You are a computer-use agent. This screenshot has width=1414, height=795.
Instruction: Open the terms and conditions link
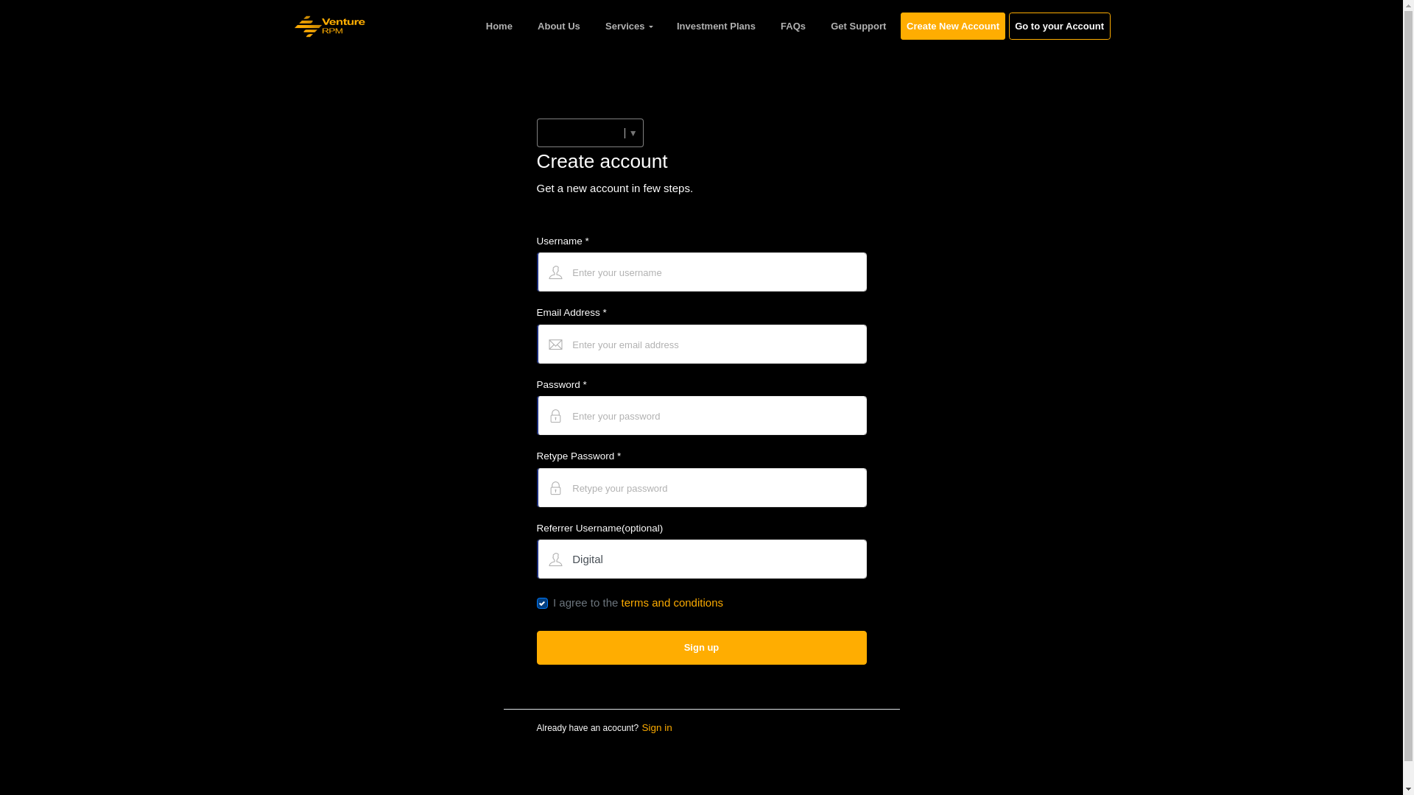(672, 603)
